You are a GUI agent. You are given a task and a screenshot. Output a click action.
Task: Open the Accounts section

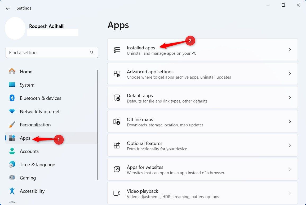pyautogui.click(x=51, y=151)
